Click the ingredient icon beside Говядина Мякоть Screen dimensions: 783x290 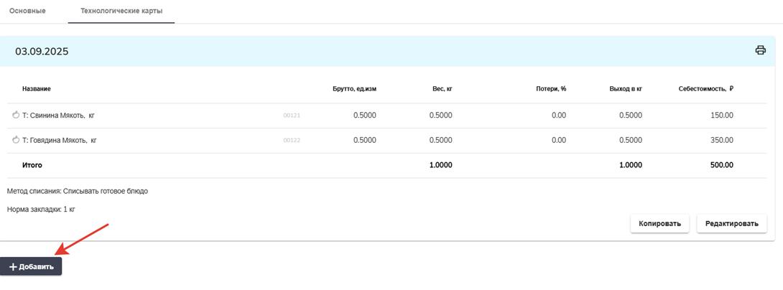(16, 140)
